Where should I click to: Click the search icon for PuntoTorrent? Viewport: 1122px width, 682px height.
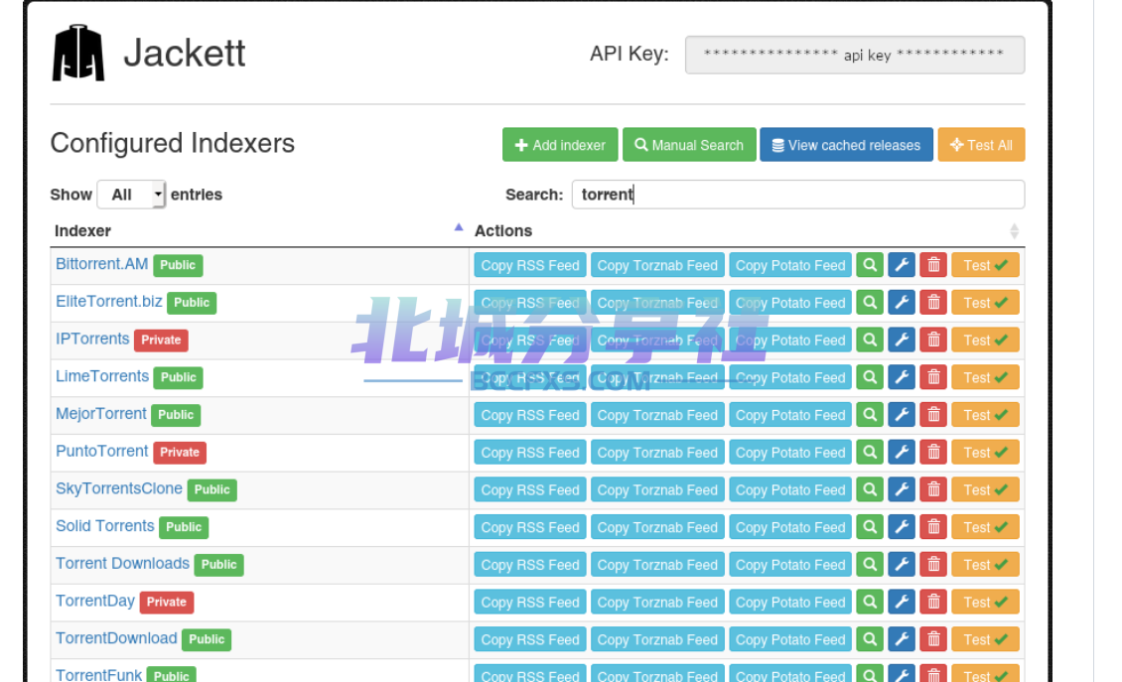click(870, 453)
